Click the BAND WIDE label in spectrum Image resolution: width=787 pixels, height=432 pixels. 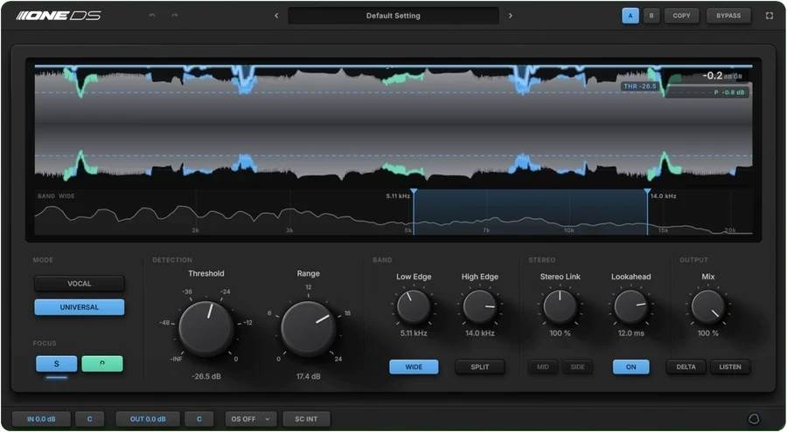(x=56, y=196)
